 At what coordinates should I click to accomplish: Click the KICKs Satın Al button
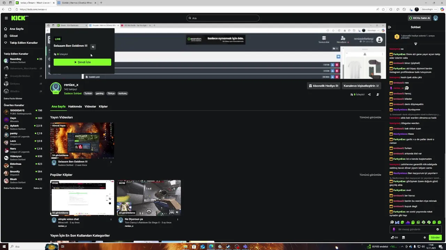coord(420,18)
